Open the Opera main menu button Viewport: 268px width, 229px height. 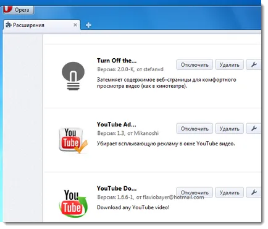(x=19, y=10)
